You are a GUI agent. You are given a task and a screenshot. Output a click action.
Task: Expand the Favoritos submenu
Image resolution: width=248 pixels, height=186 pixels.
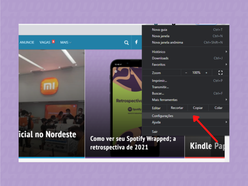(x=186, y=65)
